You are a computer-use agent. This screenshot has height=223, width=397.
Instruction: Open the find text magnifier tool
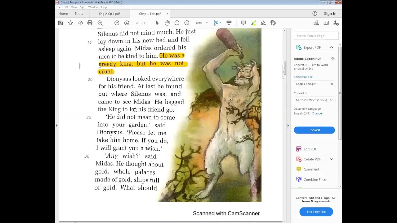(100, 23)
